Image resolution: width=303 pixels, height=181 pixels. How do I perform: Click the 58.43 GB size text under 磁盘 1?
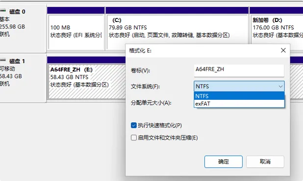coord(11,76)
